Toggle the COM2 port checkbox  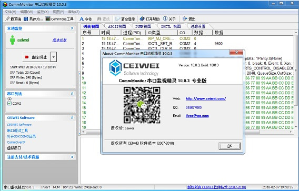tap(9, 104)
